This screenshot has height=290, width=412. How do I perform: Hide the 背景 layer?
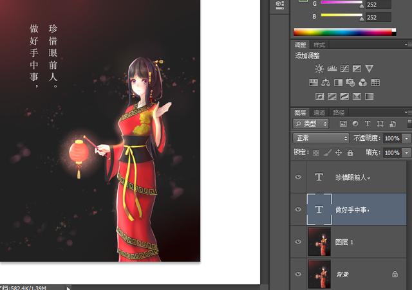(297, 274)
